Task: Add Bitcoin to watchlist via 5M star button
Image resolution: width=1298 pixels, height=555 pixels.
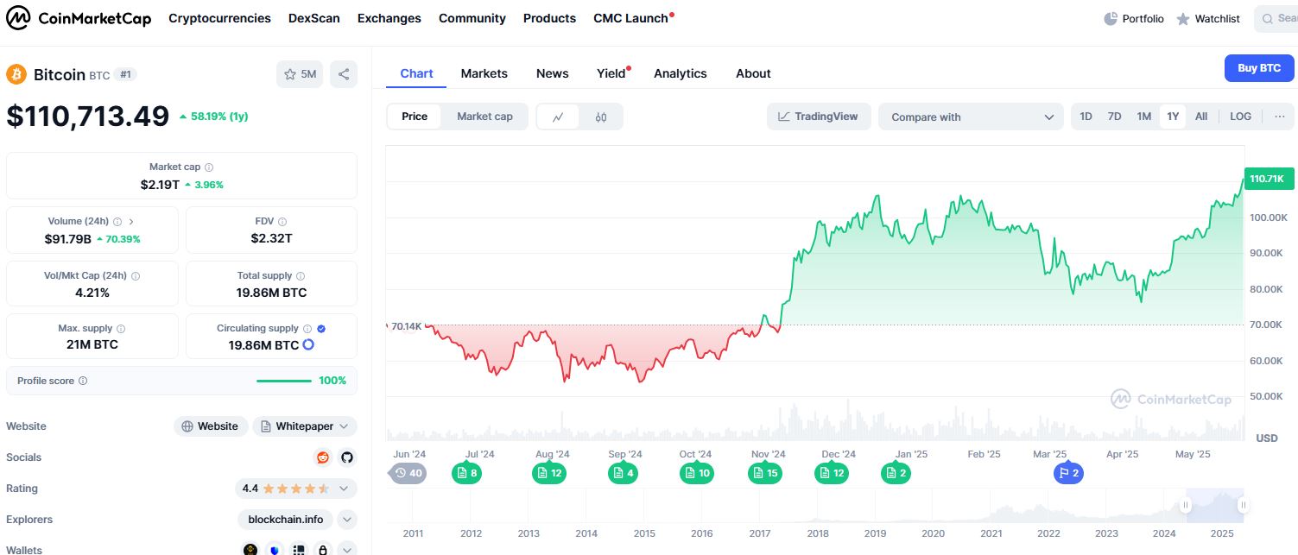Action: 300,74
